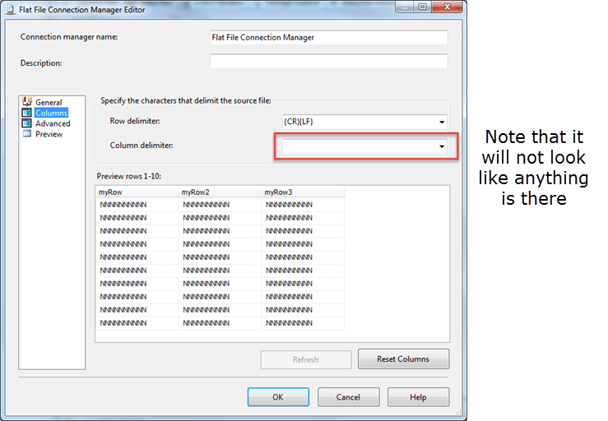
Task: Open the Help button
Action: click(419, 397)
